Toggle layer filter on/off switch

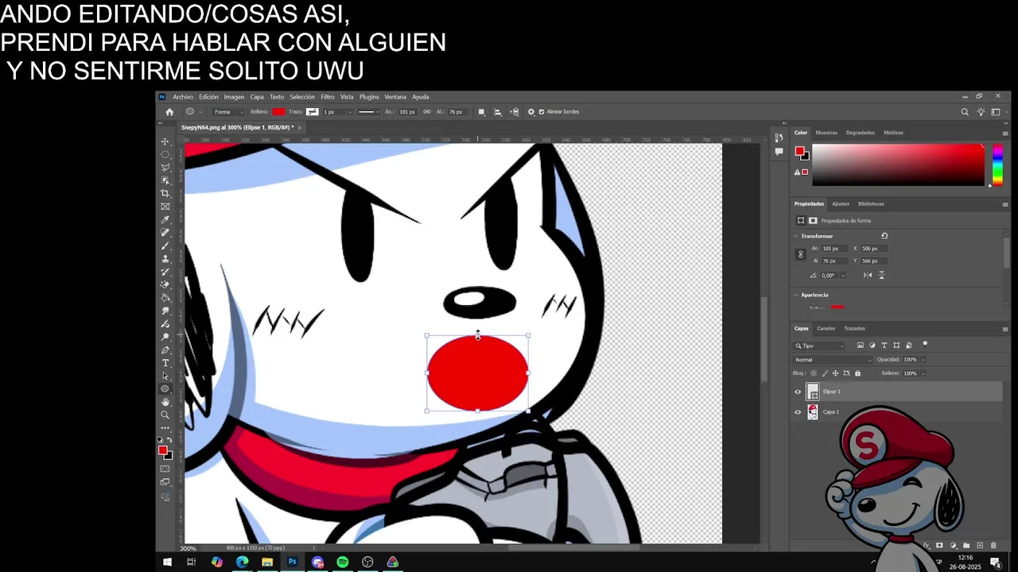[x=925, y=344]
